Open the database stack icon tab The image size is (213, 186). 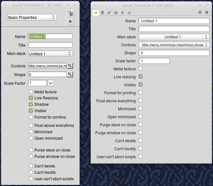102,13
